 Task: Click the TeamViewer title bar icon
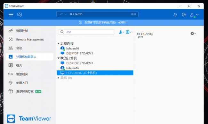pyautogui.click(x=6, y=6)
